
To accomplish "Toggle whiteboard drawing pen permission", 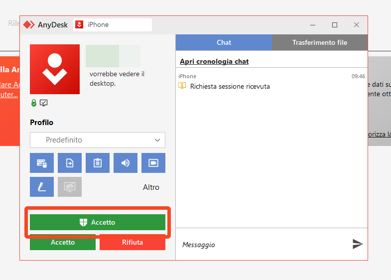I will coord(42,187).
